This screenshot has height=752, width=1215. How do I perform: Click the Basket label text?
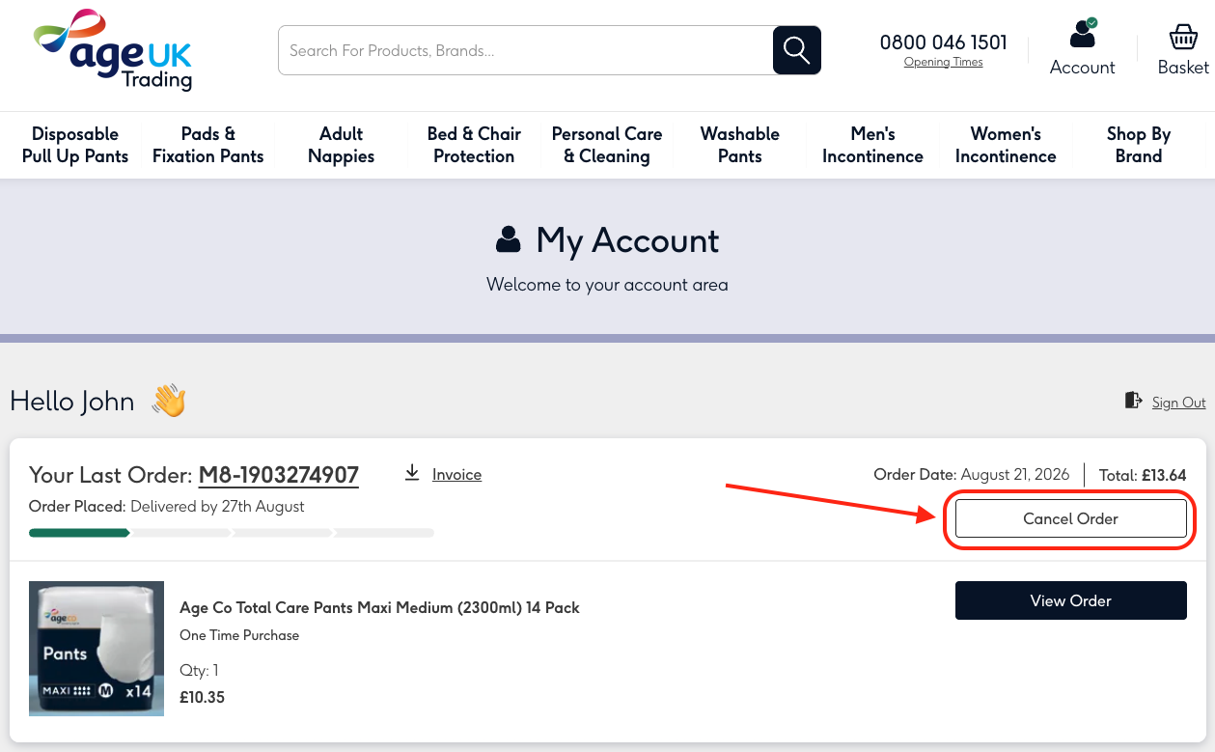(1183, 68)
